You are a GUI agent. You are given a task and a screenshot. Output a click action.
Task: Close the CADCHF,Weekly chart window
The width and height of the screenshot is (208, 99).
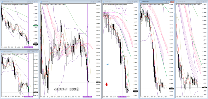(x=36, y=51)
